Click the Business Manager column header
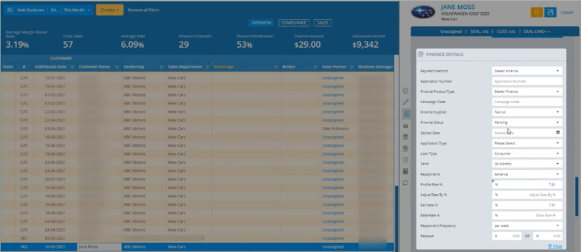This screenshot has height=252, width=581. (375, 67)
